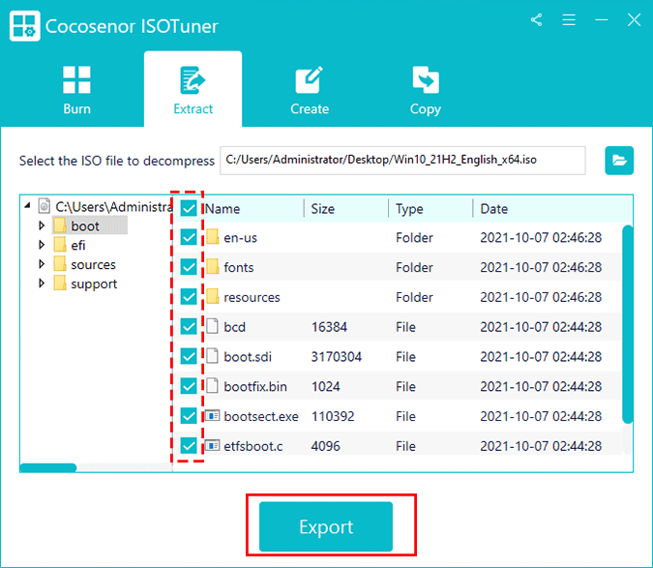
Task: Click the bcd file icon
Action: [213, 326]
